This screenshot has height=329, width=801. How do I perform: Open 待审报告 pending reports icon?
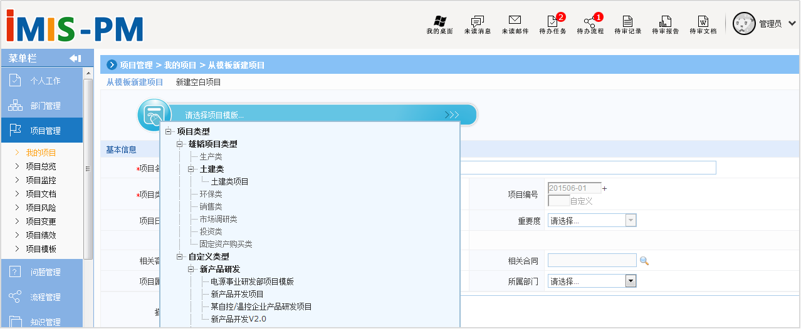pos(665,24)
